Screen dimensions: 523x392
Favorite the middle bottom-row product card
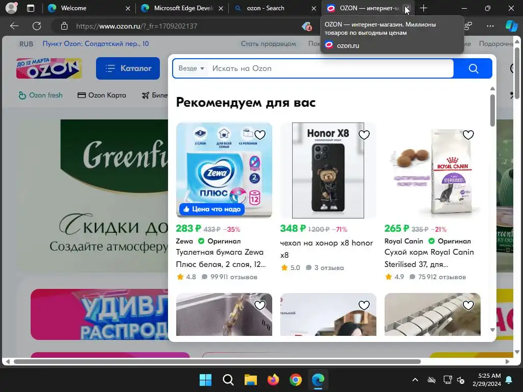364,305
